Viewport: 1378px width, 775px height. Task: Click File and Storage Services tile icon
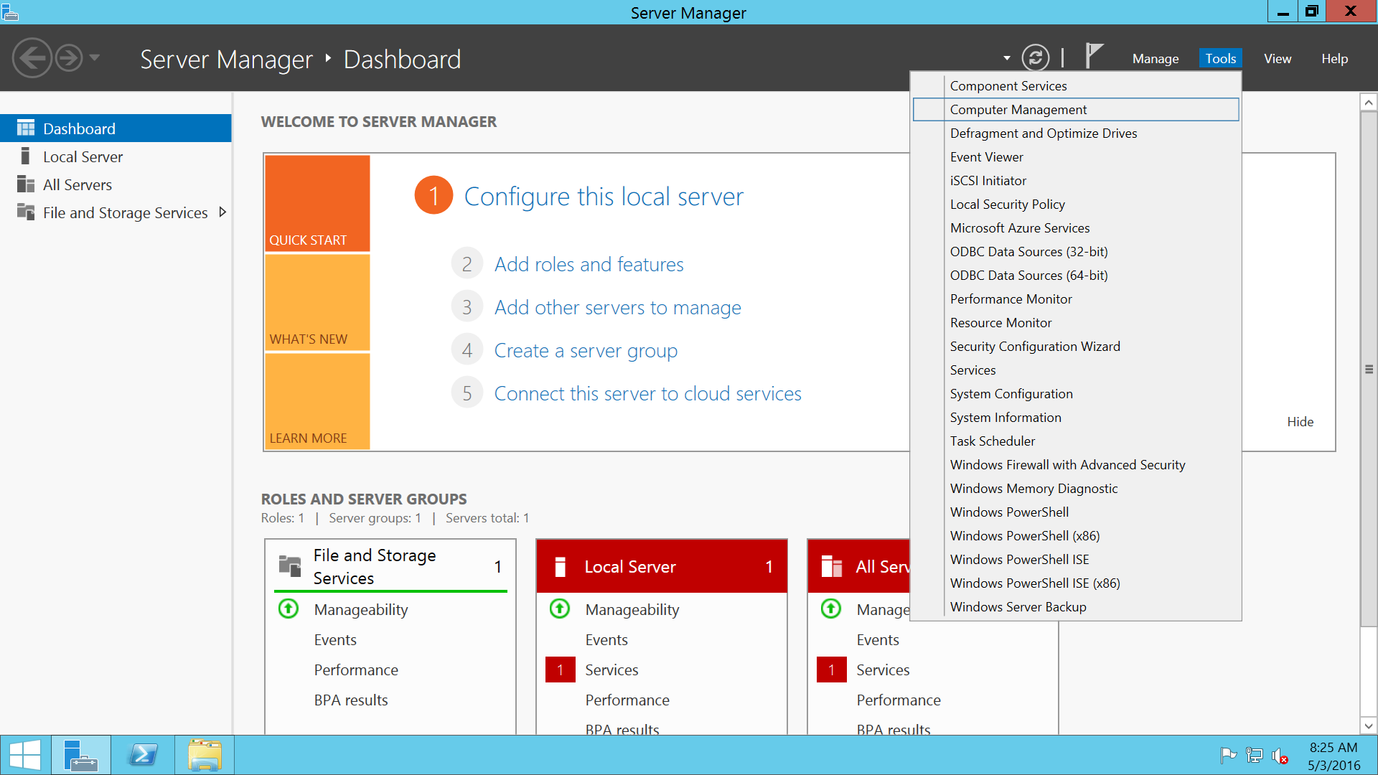coord(290,566)
